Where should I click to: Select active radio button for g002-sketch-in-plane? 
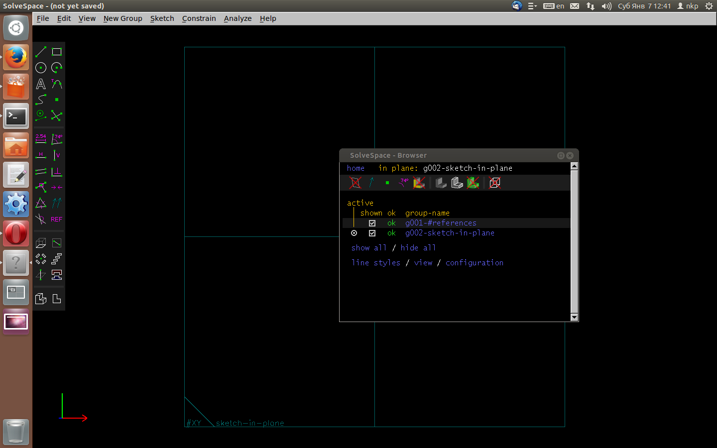click(x=354, y=233)
